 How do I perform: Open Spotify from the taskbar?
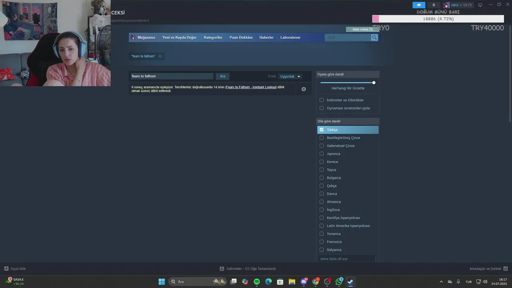[257, 282]
